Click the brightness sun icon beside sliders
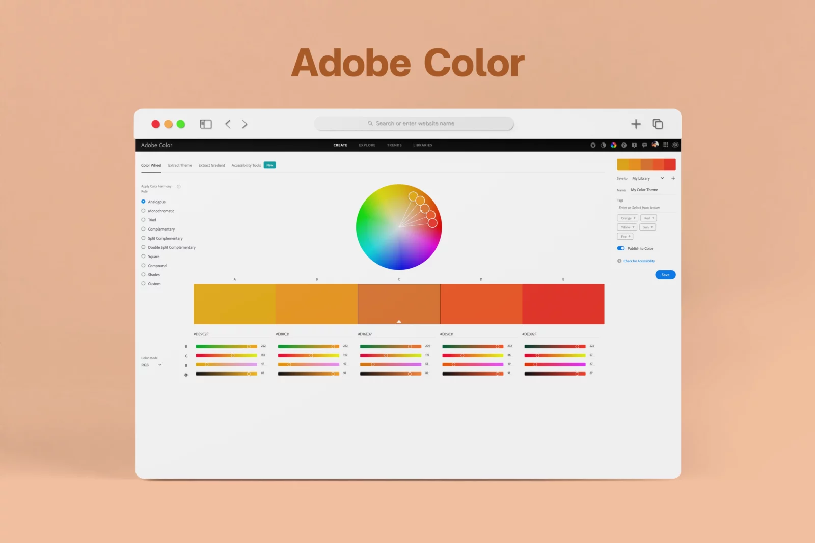Screen dimensions: 815x543 [186, 375]
